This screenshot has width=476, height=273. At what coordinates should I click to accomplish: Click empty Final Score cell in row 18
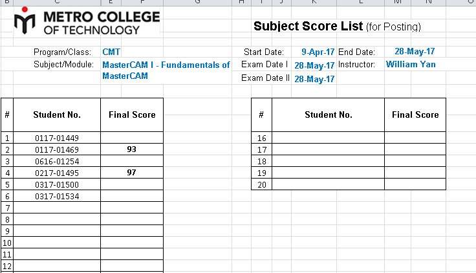tap(415, 161)
